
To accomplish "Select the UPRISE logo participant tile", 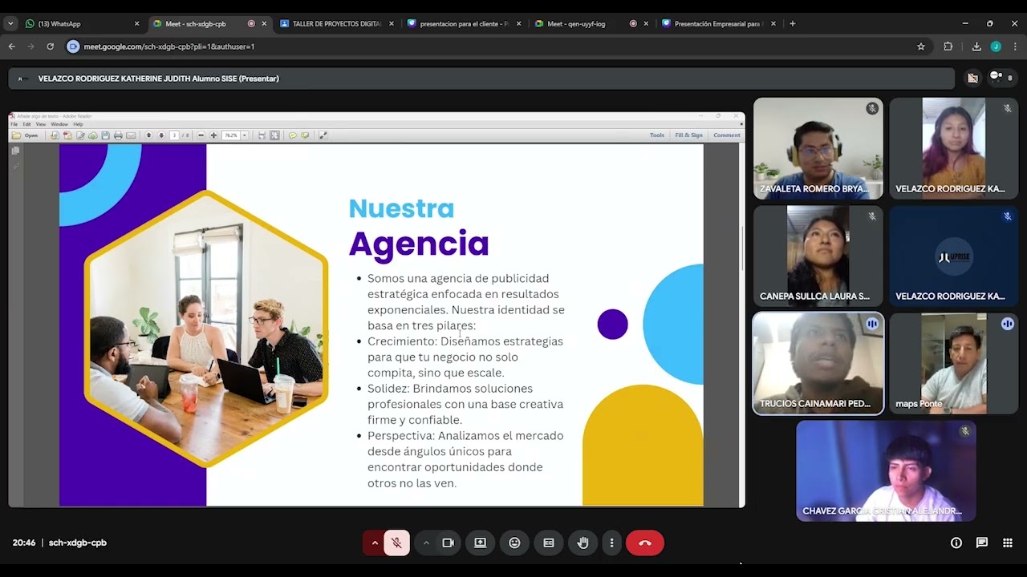I will 953,256.
